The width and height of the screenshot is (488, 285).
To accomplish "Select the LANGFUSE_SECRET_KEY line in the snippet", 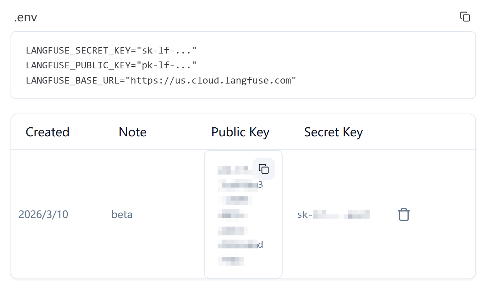I will (x=111, y=50).
